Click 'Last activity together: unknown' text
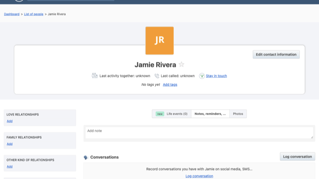Screen dimensions: 319x179 point(125,76)
